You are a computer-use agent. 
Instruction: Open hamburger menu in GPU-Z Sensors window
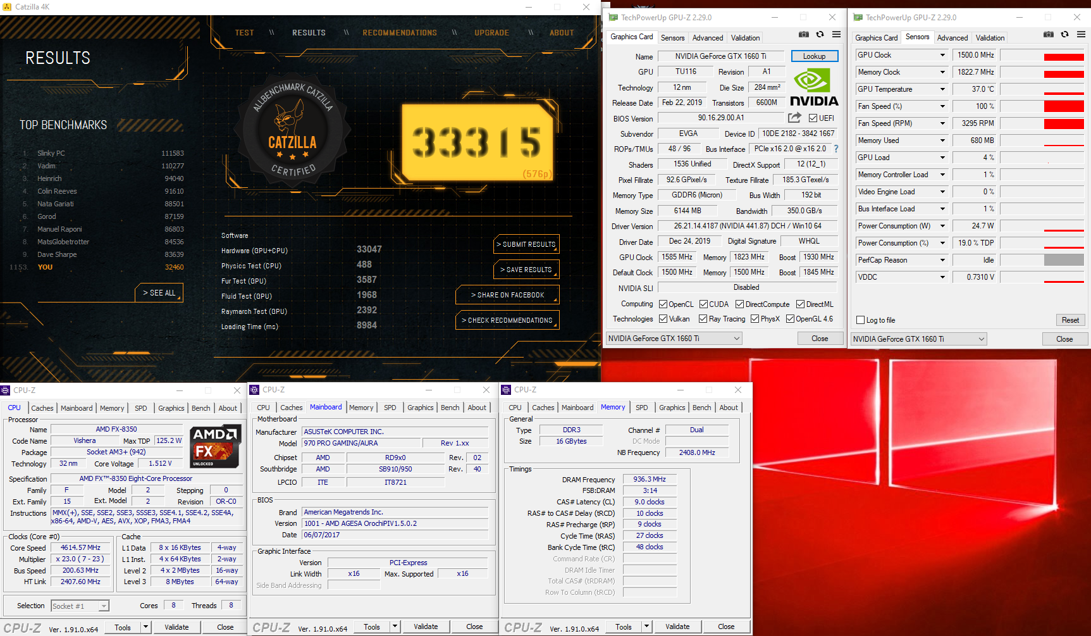1082,34
